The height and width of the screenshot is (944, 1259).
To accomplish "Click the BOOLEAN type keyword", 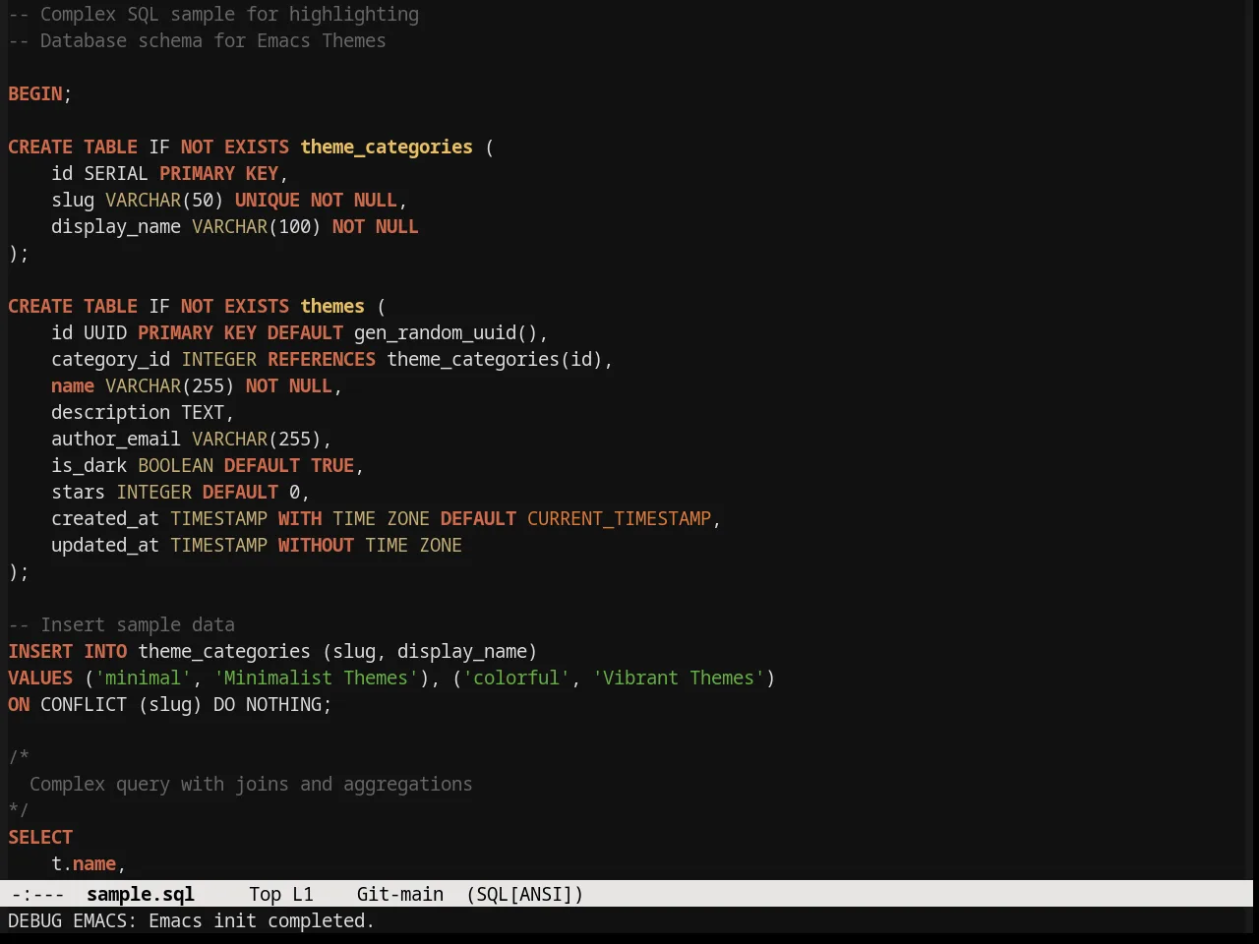I will pos(175,465).
